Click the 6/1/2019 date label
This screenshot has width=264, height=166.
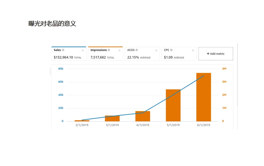click(x=204, y=125)
